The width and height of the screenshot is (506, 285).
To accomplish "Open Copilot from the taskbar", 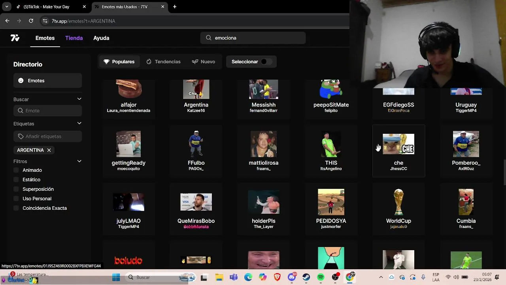I will (x=262, y=277).
